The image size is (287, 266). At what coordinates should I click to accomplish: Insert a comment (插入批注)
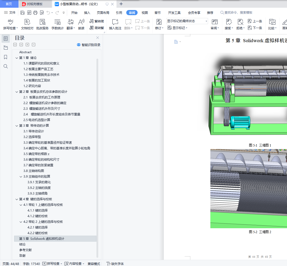(115, 22)
